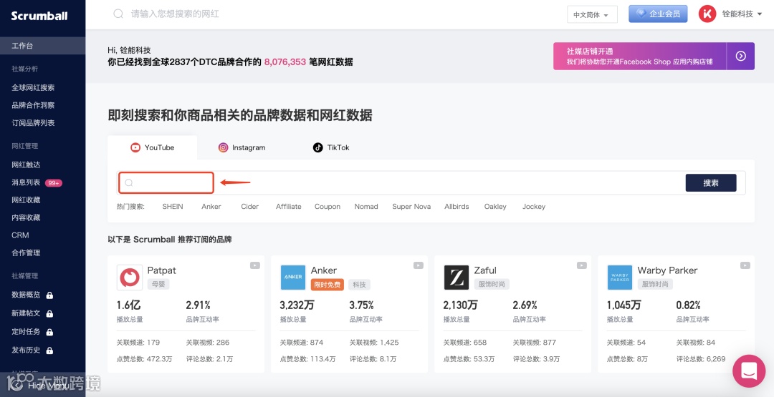Click hot search term Super Nova
This screenshot has height=397, width=774.
tap(411, 207)
